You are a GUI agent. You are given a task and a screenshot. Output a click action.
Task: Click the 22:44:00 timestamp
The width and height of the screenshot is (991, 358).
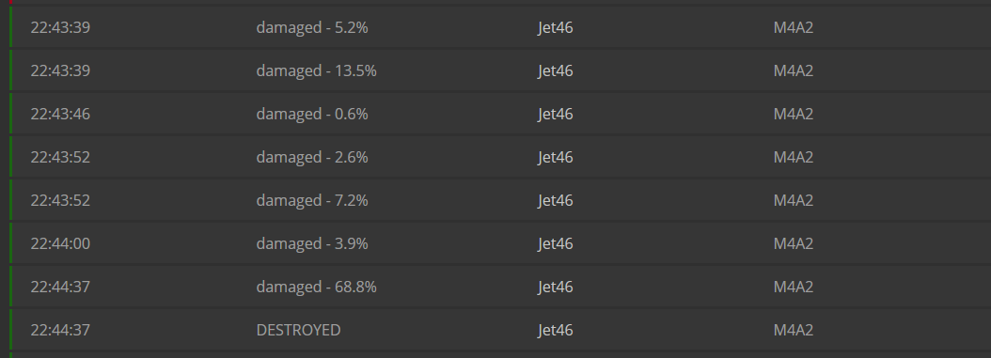click(x=60, y=243)
